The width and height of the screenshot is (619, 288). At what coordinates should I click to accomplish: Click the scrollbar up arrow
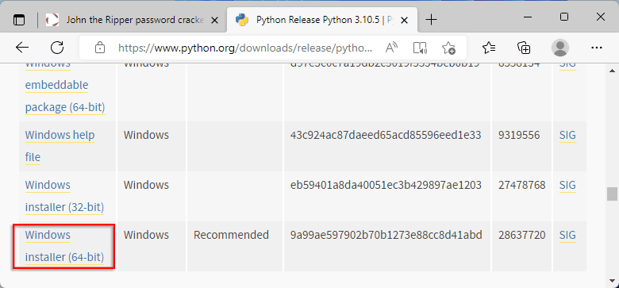coord(612,71)
